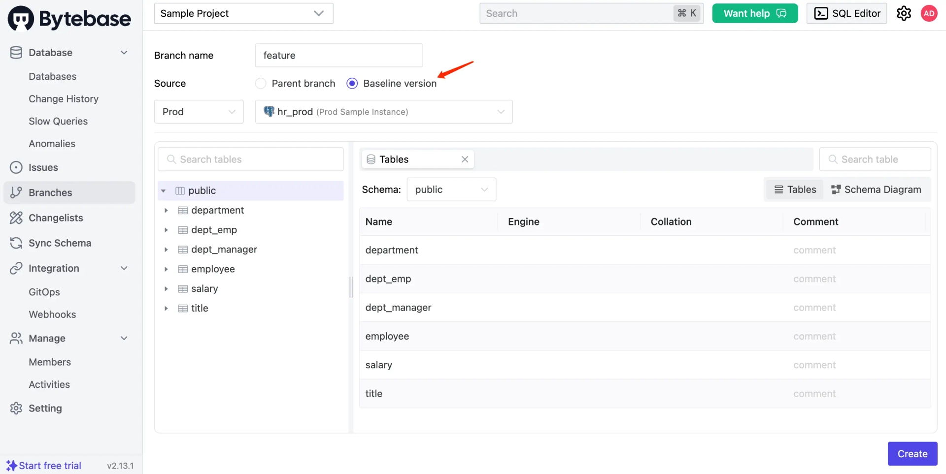Click the Manage users icon
This screenshot has height=474, width=946.
tap(16, 338)
